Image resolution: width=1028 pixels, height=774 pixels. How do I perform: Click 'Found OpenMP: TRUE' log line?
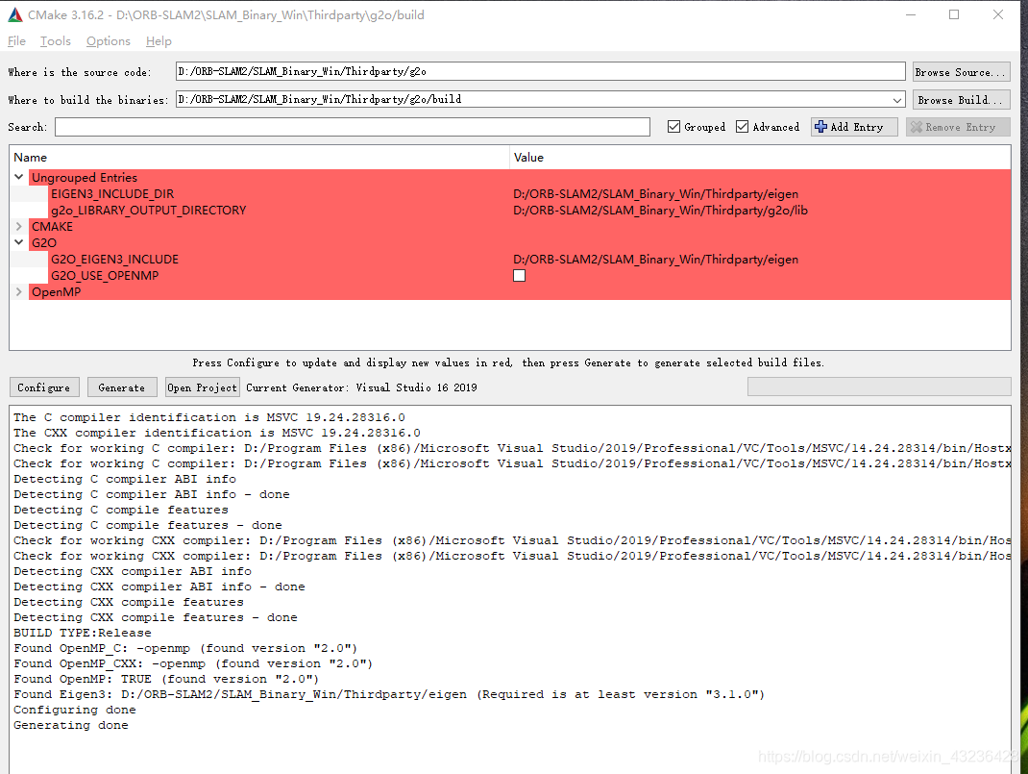(166, 679)
